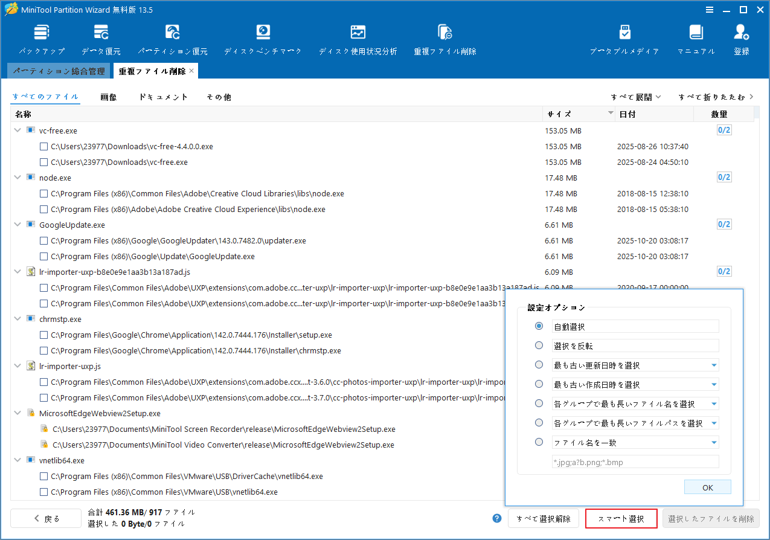Check the vc-free-4.4.0.0.exe checkbox

43,146
